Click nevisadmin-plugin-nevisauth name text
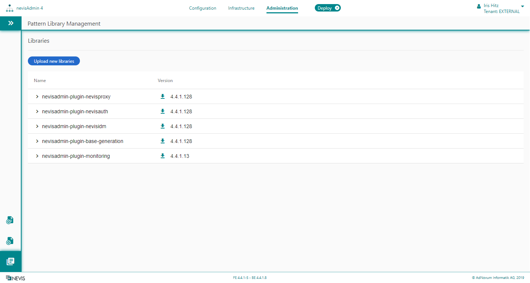This screenshot has width=530, height=283. (x=75, y=111)
